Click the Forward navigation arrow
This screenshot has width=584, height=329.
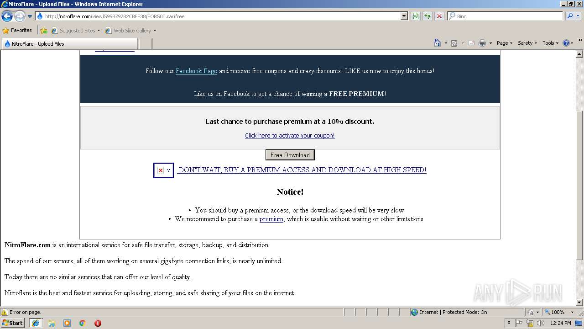19,16
